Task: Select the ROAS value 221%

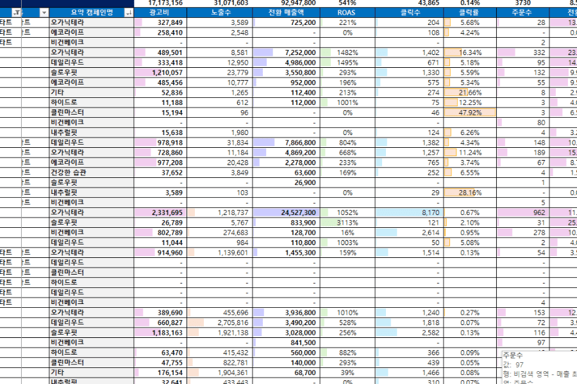Action: [347, 22]
